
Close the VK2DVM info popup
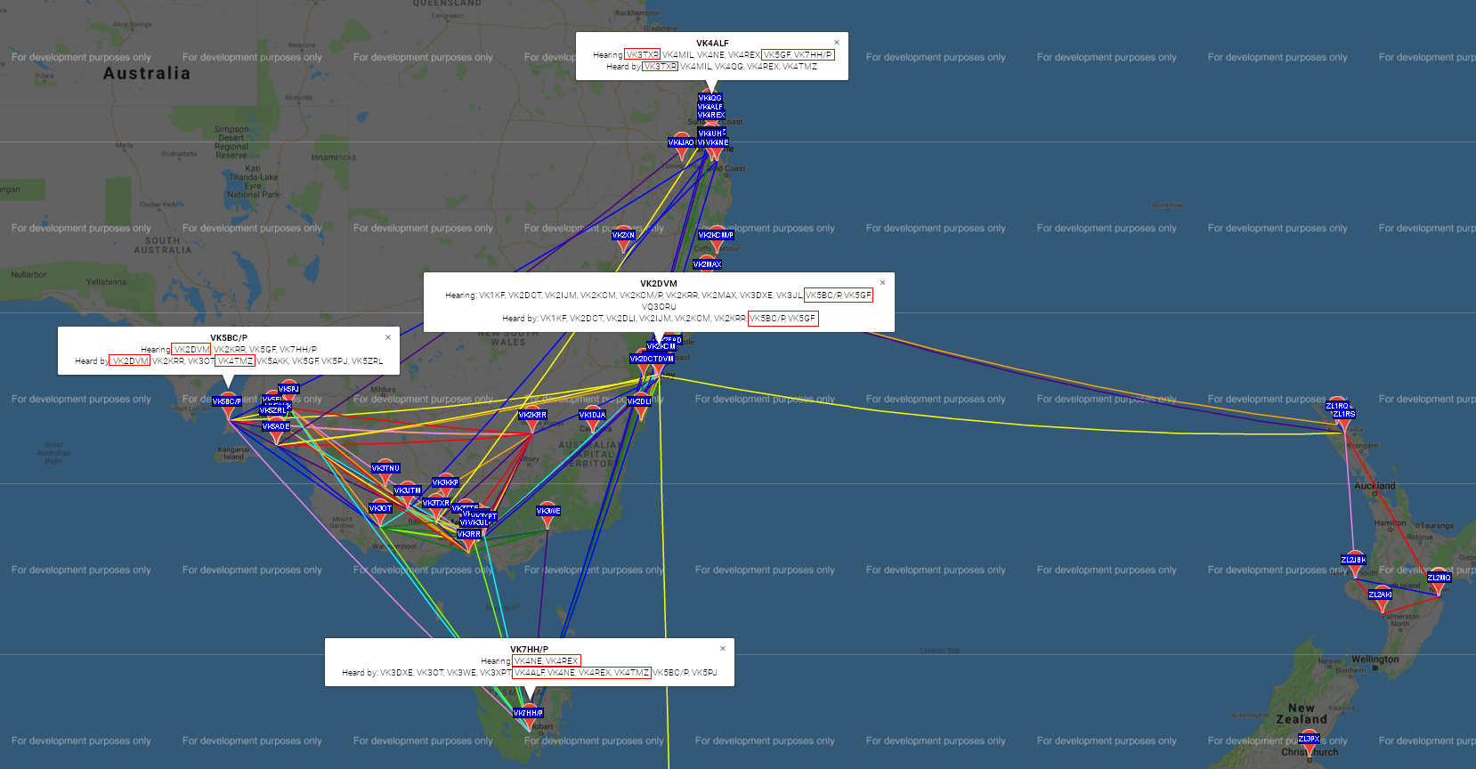(882, 283)
